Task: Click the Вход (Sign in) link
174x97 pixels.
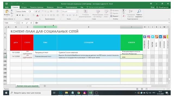Action: [x=152, y=7]
